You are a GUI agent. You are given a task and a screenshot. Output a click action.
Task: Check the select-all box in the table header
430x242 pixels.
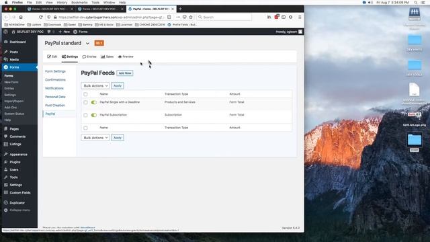tap(85, 94)
